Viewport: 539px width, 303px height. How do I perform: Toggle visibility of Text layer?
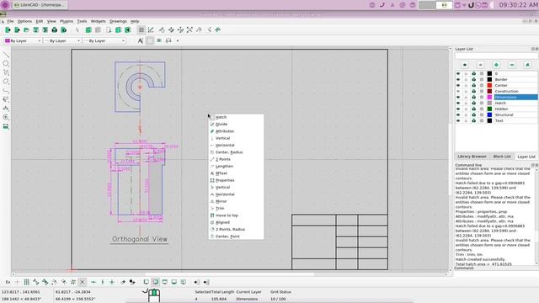(458, 121)
